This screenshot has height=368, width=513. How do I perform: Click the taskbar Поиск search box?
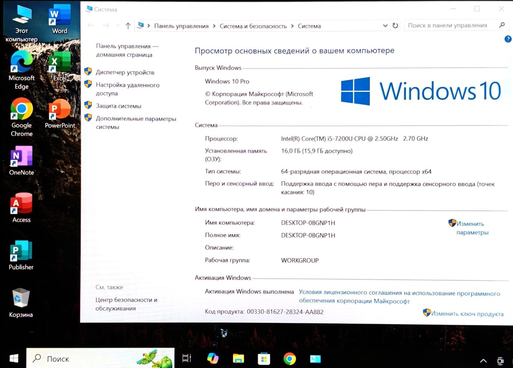coord(101,358)
